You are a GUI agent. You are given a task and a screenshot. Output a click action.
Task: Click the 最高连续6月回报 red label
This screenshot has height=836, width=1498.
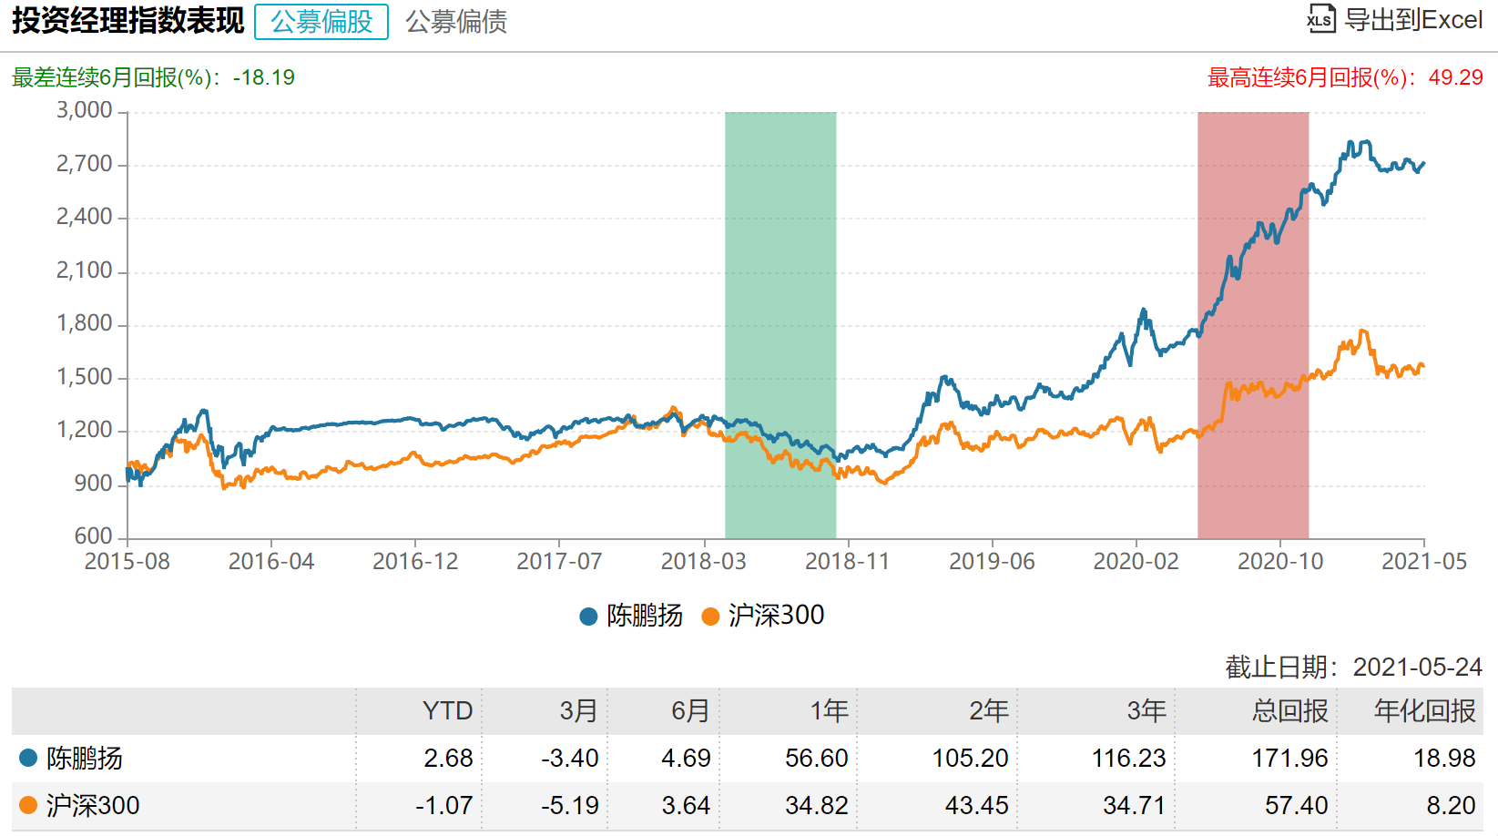(x=1344, y=77)
